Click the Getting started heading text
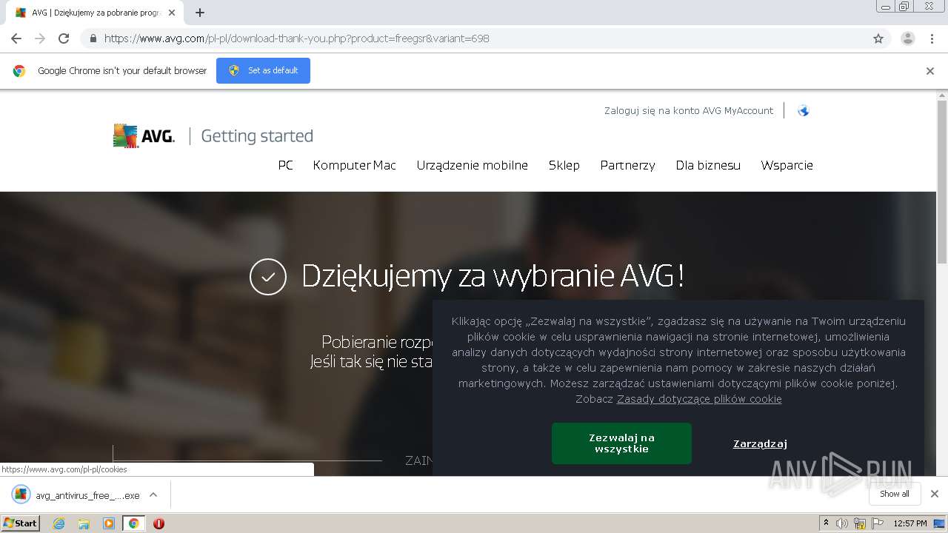This screenshot has width=948, height=533. 257,136
